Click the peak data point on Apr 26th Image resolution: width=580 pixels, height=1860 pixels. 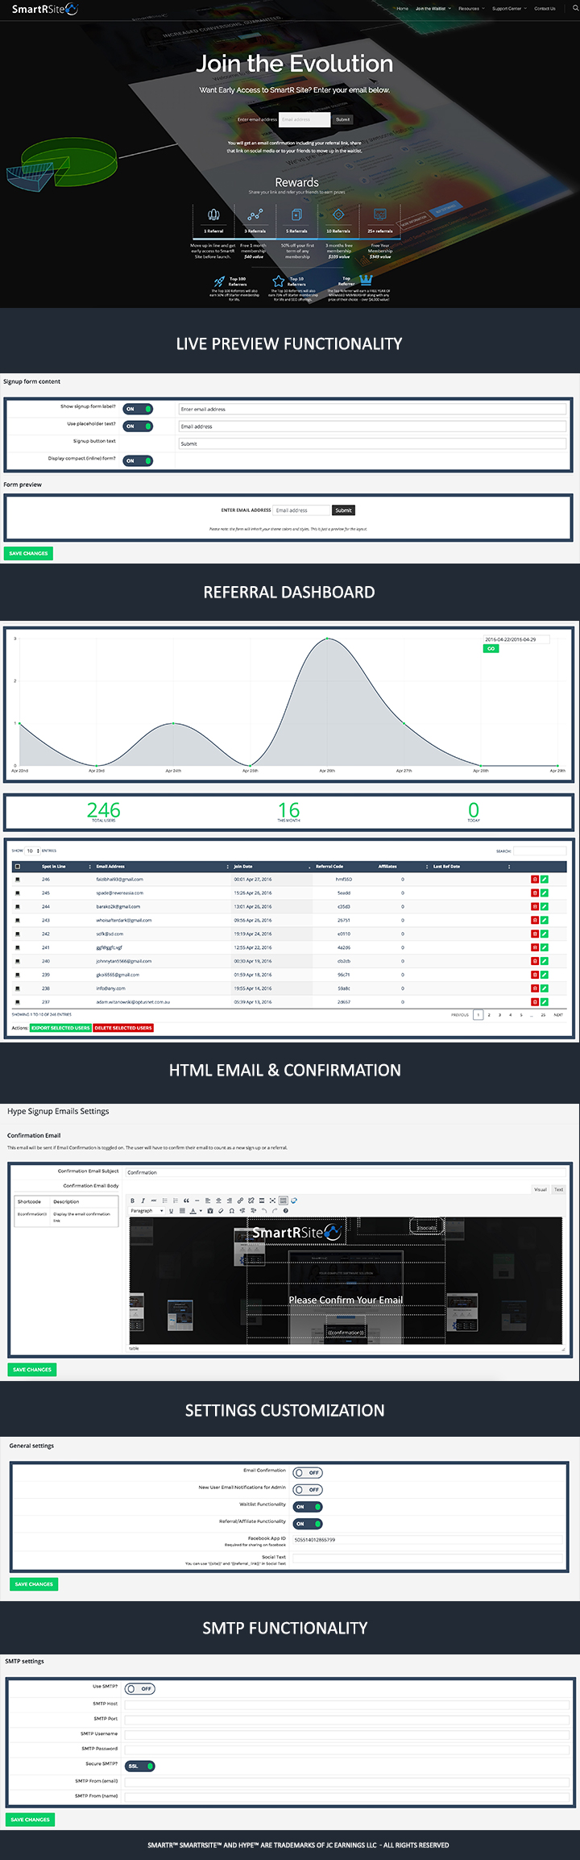coord(327,639)
